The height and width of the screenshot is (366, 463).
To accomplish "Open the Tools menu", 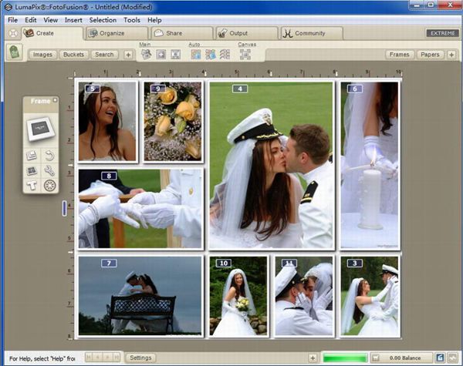I will (x=132, y=20).
